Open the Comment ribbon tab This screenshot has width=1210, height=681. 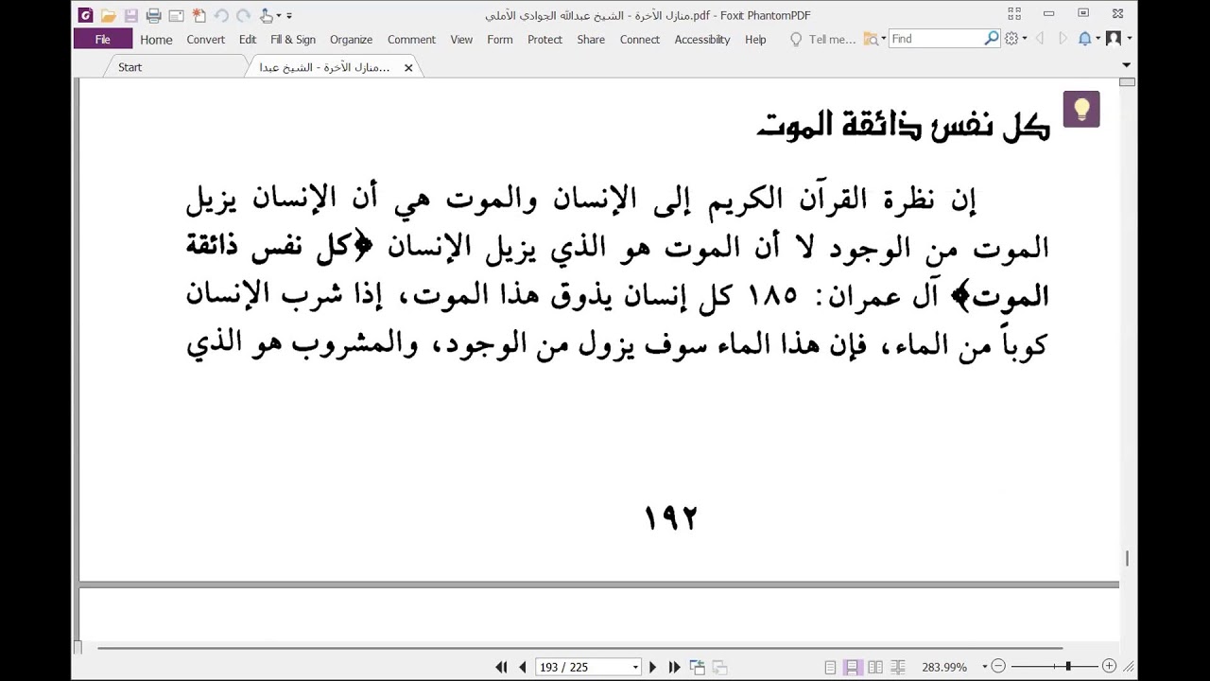(411, 40)
